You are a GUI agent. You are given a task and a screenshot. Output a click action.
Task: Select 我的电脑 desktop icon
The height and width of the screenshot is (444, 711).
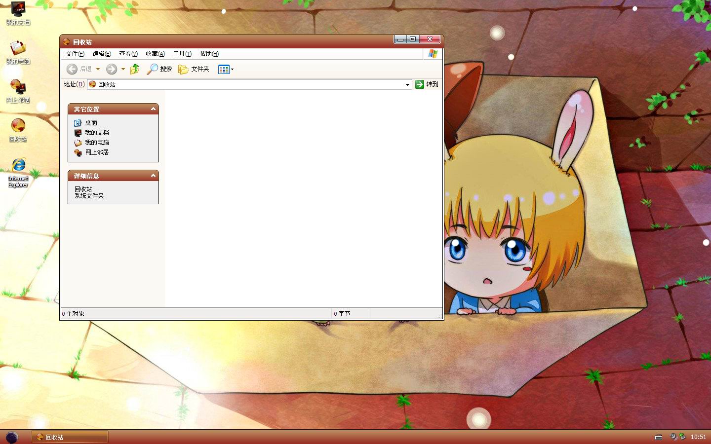pos(18,52)
